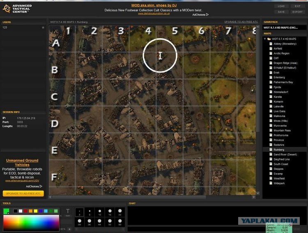
Task: Select the El Halluf map
Action: point(285,68)
